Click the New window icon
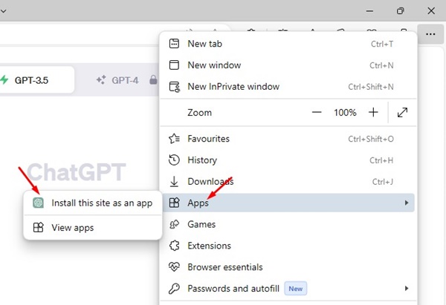The width and height of the screenshot is (446, 305). (174, 65)
